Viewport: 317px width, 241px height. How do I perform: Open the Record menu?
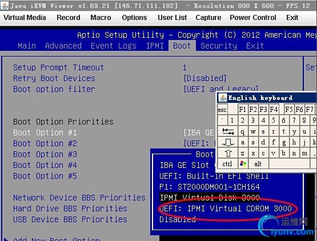[x=69, y=18]
